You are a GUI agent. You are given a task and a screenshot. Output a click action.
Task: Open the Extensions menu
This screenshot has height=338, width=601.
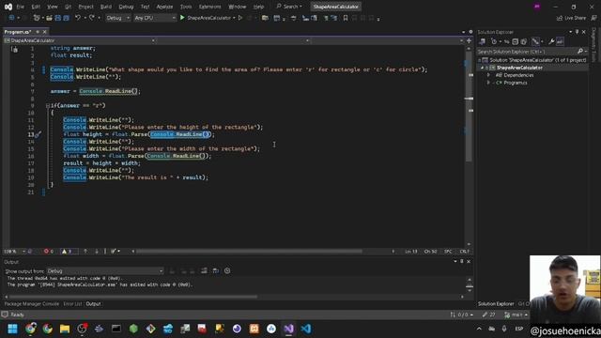pyautogui.click(x=210, y=7)
